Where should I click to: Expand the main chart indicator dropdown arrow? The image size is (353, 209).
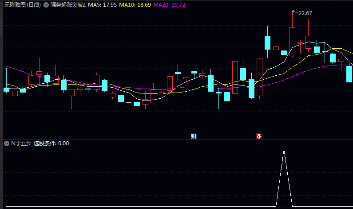pos(46,5)
